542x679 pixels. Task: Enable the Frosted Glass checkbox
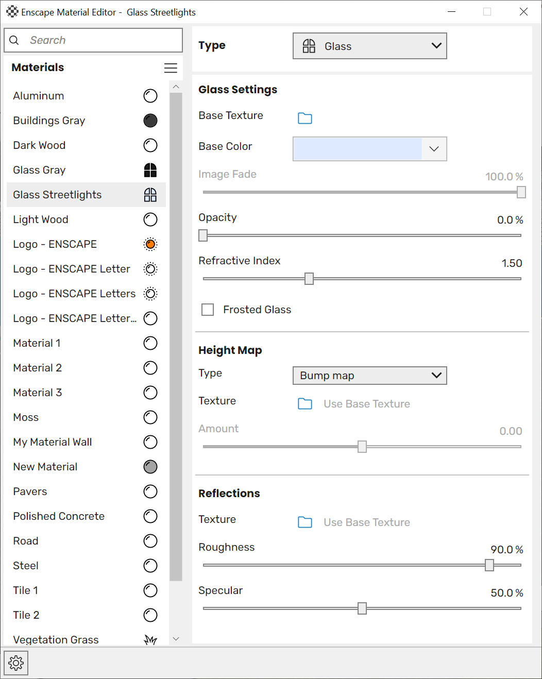(208, 310)
